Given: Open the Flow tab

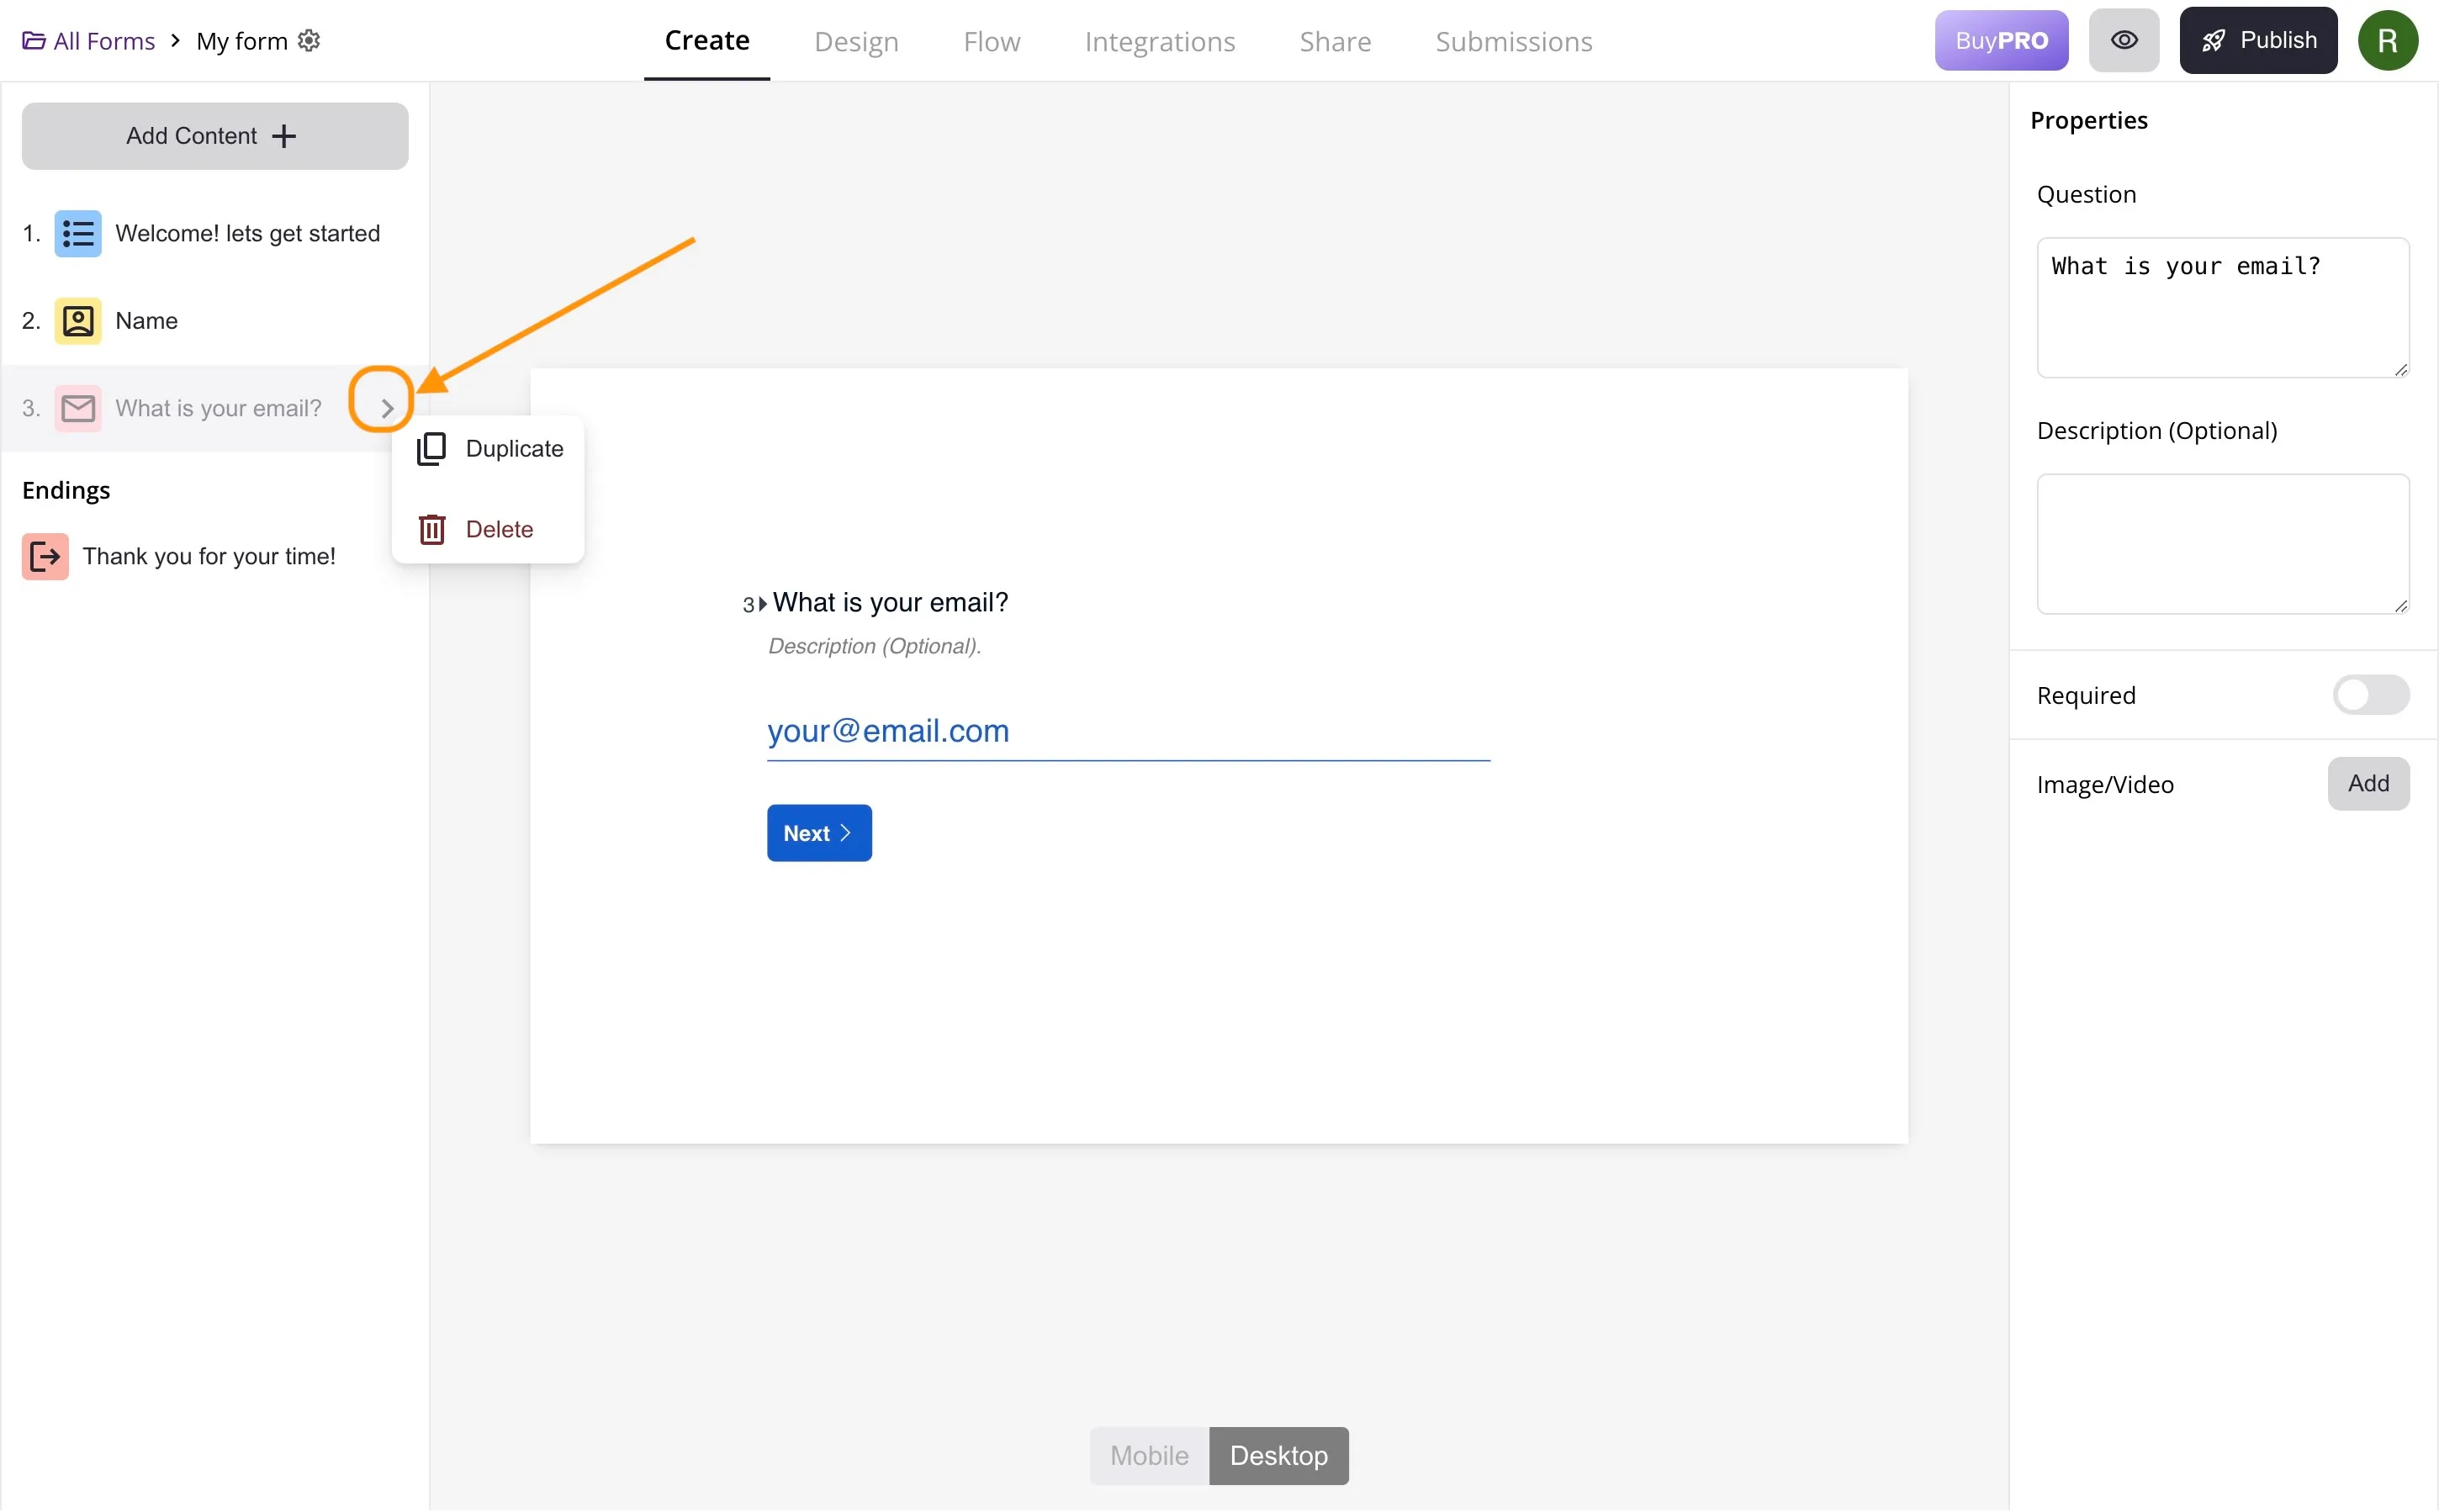Looking at the screenshot, I should click(993, 39).
